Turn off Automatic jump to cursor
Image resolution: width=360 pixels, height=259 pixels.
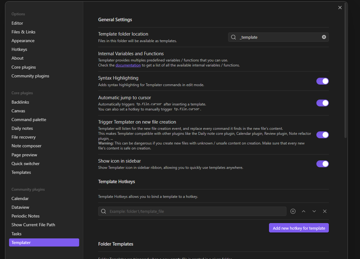point(322,103)
